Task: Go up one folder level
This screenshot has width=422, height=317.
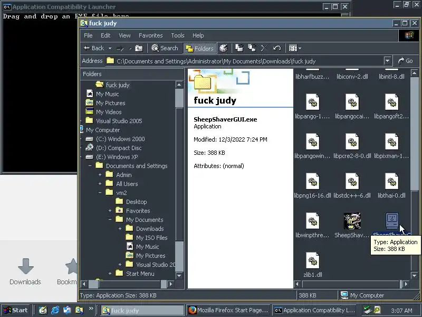Action: (x=139, y=48)
